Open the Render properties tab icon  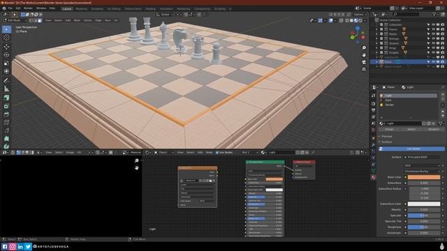pos(374,104)
